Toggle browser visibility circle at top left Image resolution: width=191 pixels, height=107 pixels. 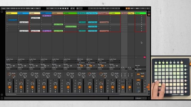tap(2, 12)
